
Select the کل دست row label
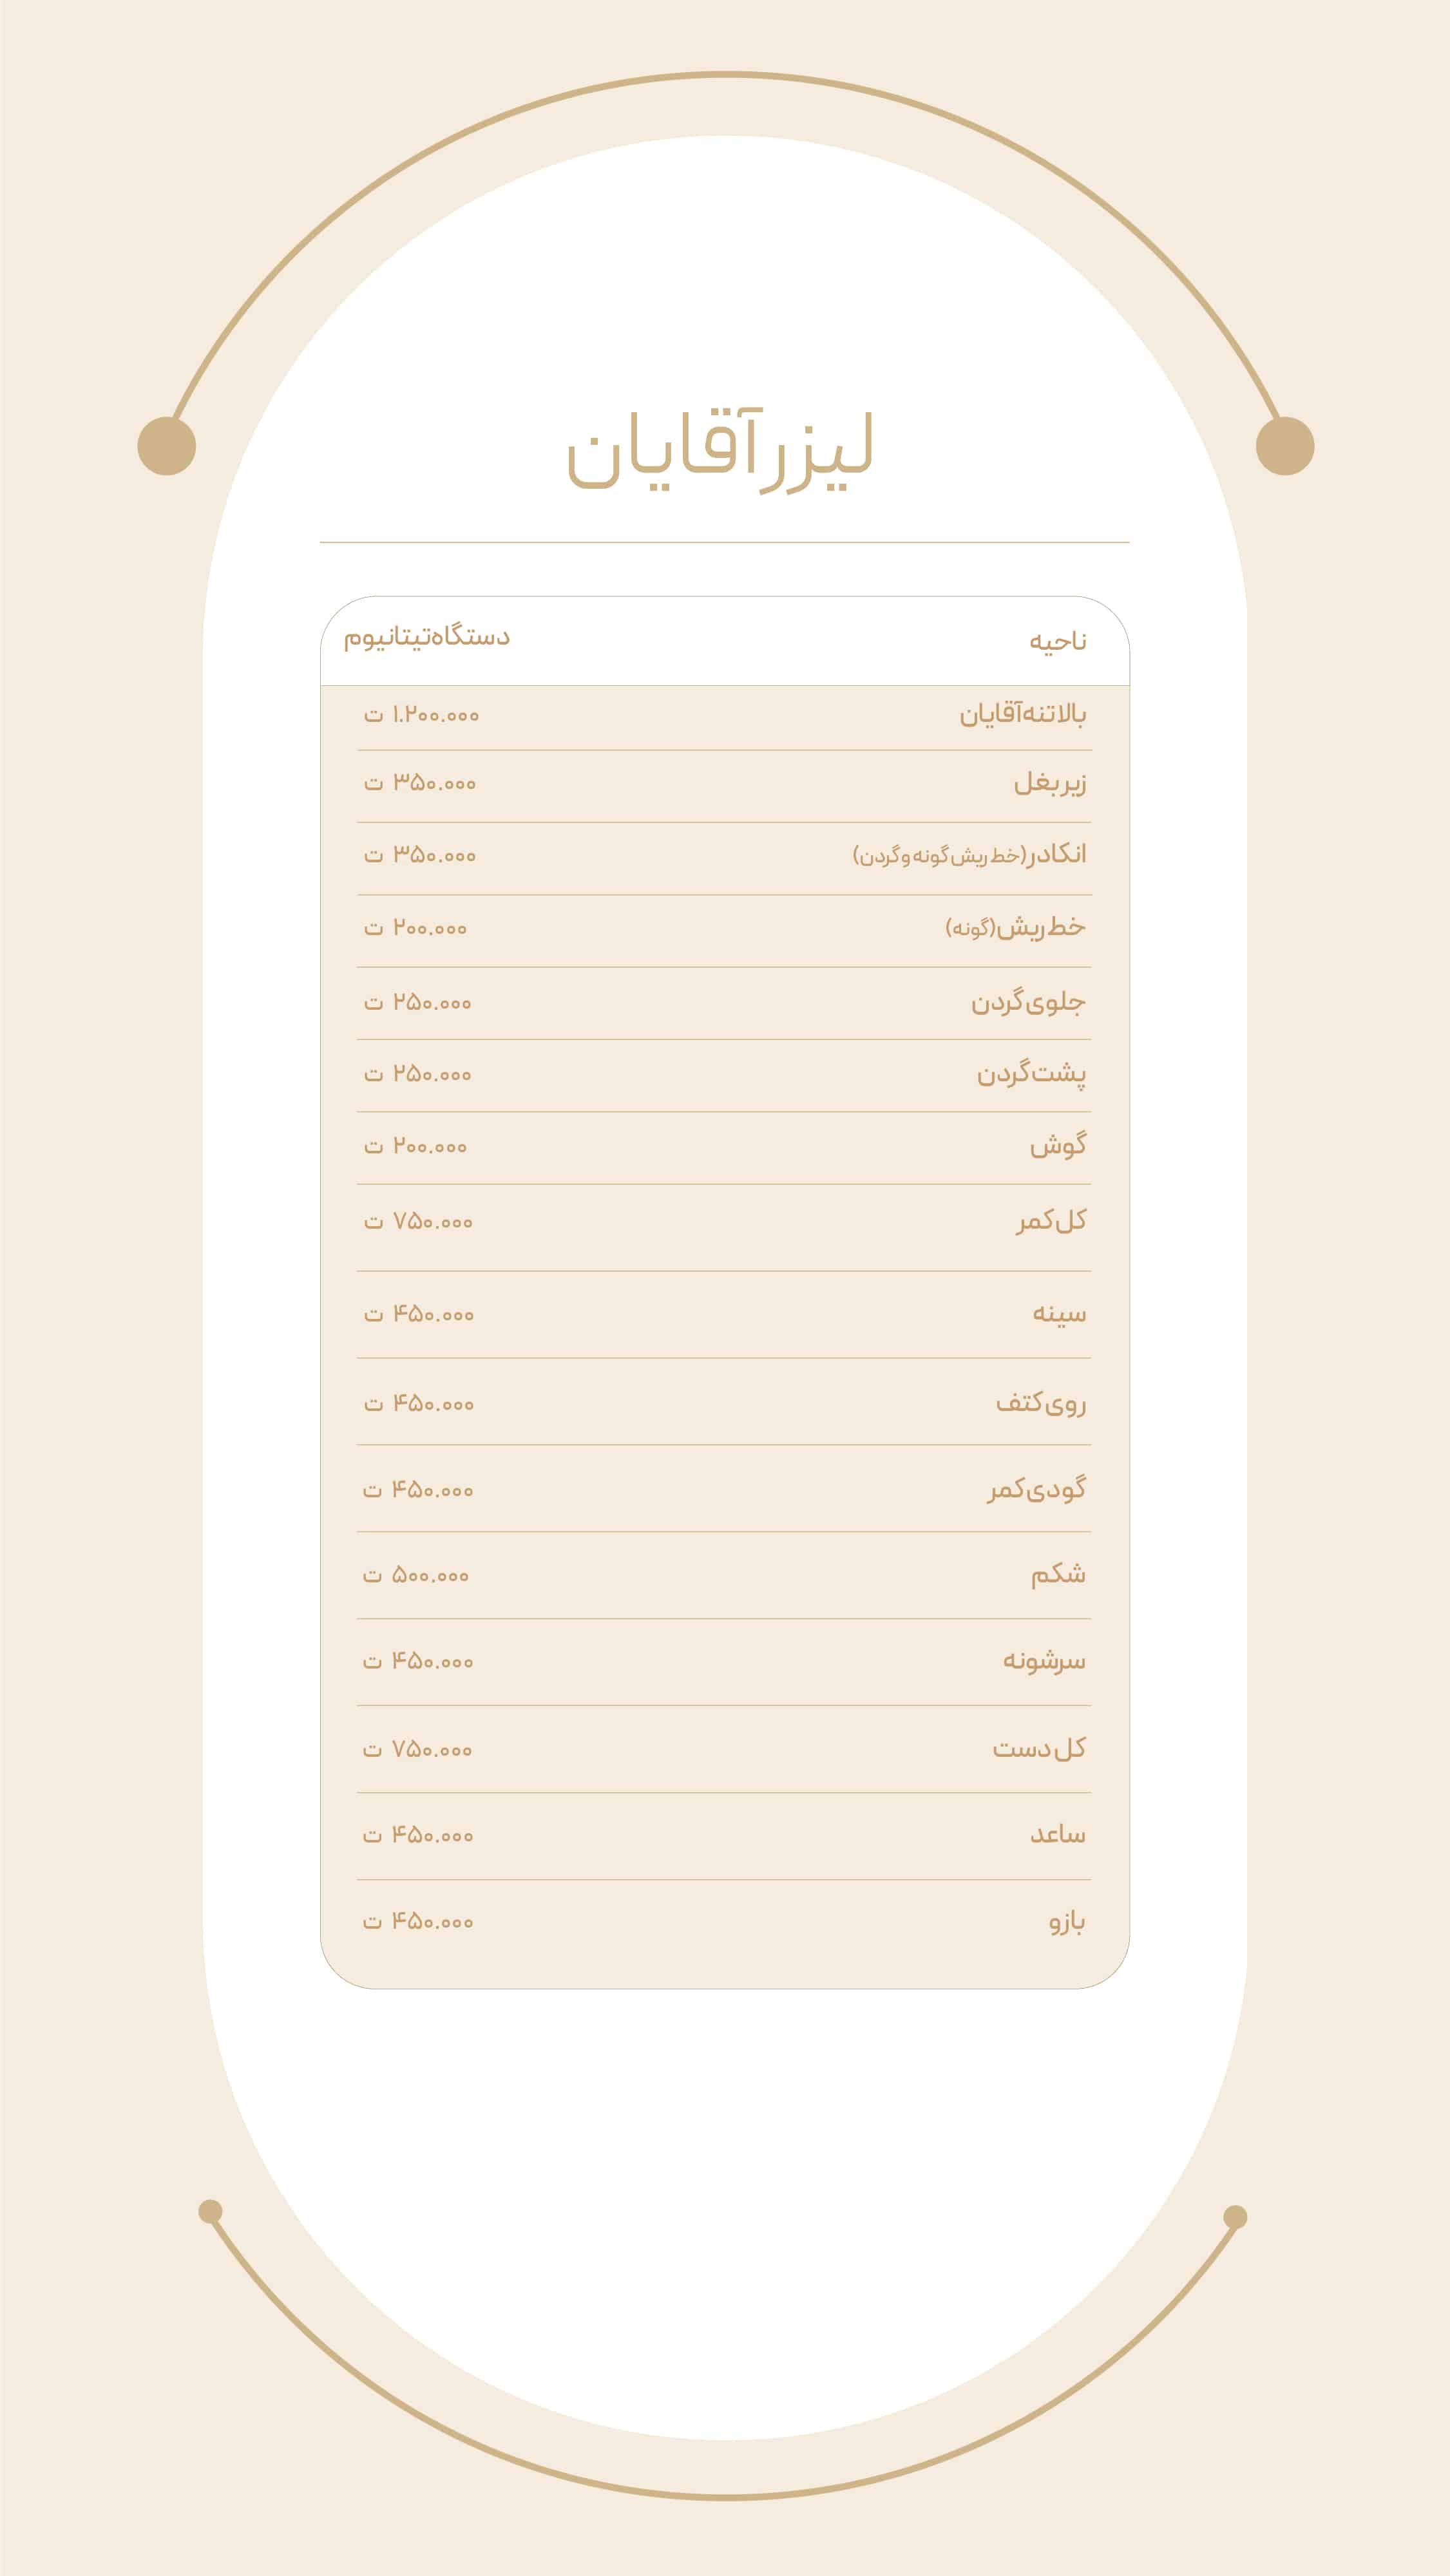[1039, 1749]
